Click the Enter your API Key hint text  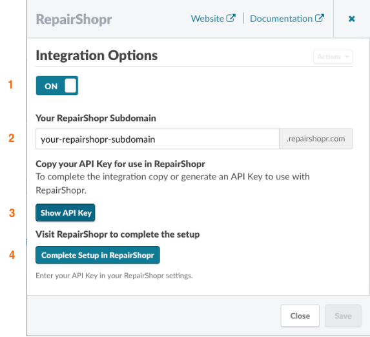click(x=114, y=276)
